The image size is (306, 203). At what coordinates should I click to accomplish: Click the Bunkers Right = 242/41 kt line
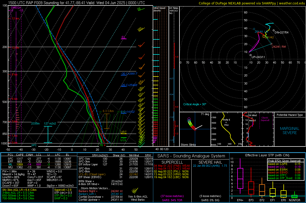101,191
